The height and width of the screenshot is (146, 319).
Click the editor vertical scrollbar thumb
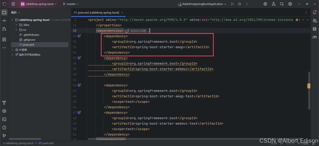tap(309, 90)
